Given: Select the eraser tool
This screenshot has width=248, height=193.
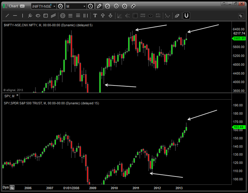Looking at the screenshot, I should click(177, 16).
